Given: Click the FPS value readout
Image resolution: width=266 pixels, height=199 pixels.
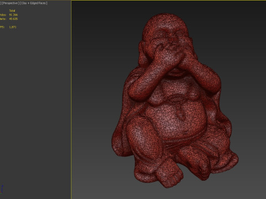Looking at the screenshot, I should 13,27.
